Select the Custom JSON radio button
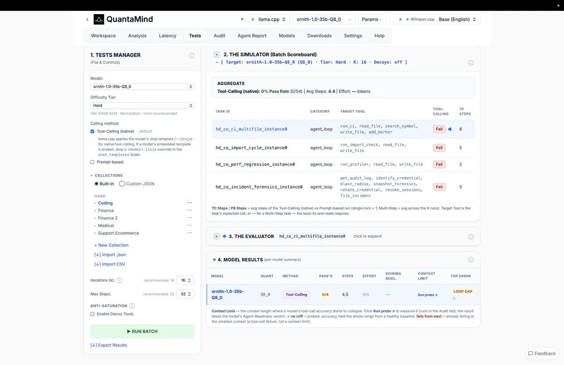 pos(122,183)
